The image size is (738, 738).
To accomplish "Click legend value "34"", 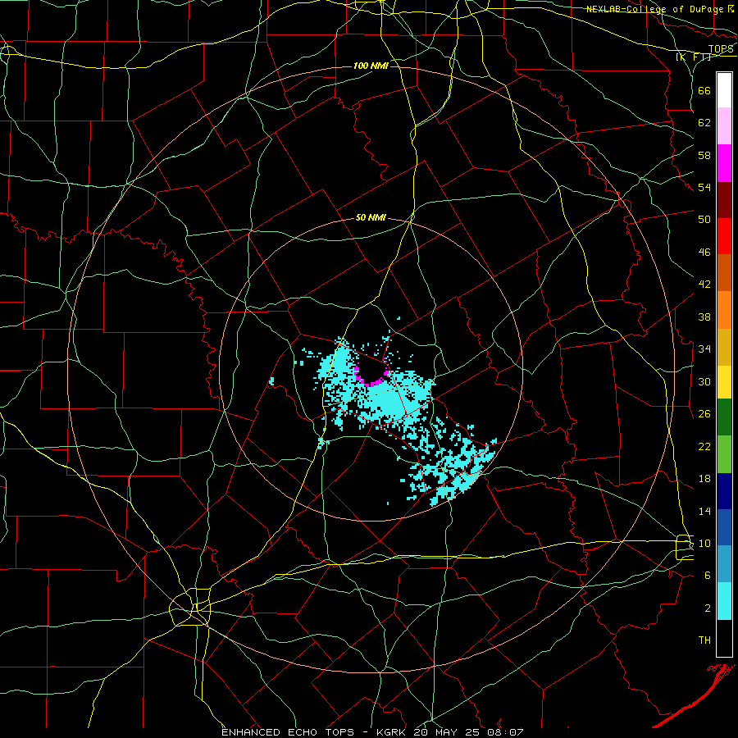I will pyautogui.click(x=704, y=348).
